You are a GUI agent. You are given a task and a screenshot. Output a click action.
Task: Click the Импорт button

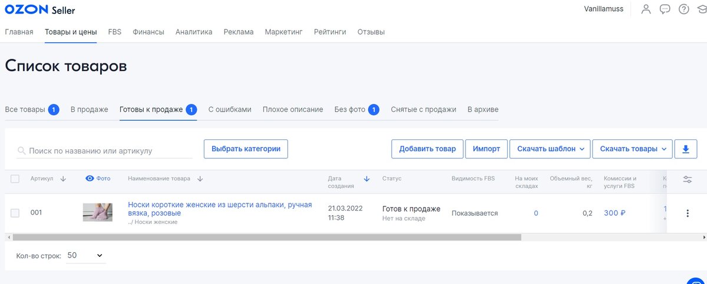point(486,149)
